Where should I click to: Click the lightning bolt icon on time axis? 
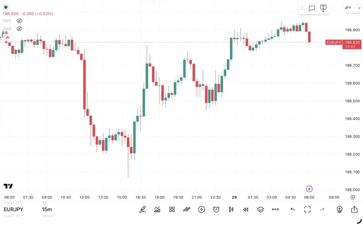tap(309, 189)
